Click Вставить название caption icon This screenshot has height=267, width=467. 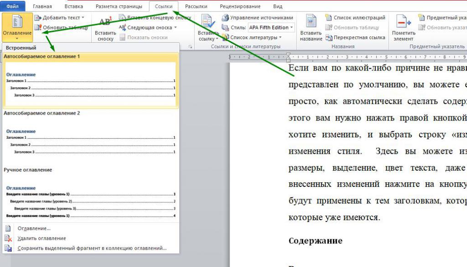311,28
